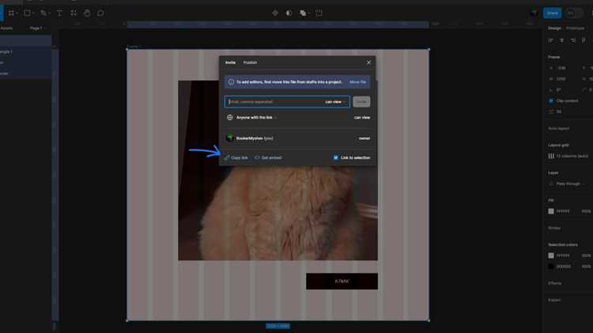Click the Export section header

click(x=554, y=300)
